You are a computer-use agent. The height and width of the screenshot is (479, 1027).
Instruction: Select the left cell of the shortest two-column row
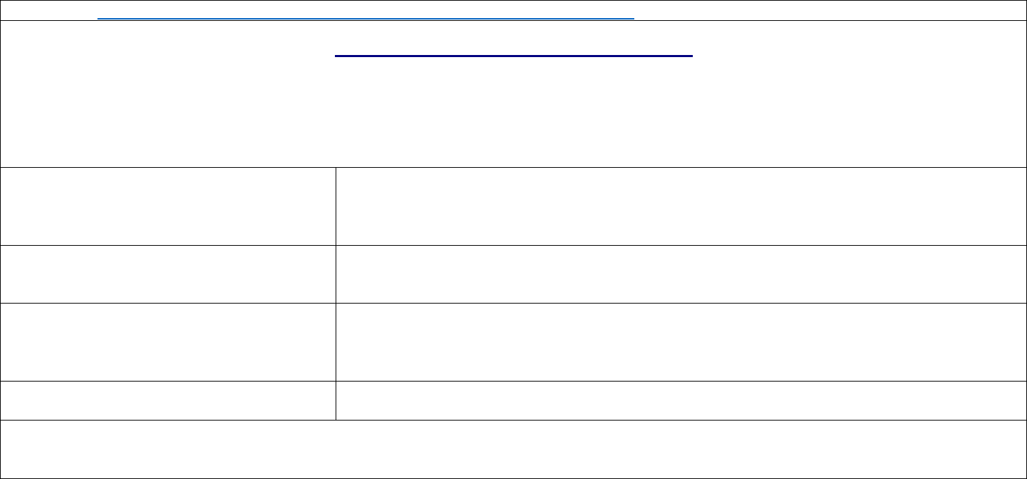(168, 400)
